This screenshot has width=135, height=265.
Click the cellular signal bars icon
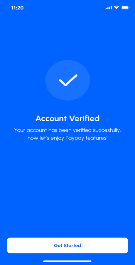tap(109, 8)
